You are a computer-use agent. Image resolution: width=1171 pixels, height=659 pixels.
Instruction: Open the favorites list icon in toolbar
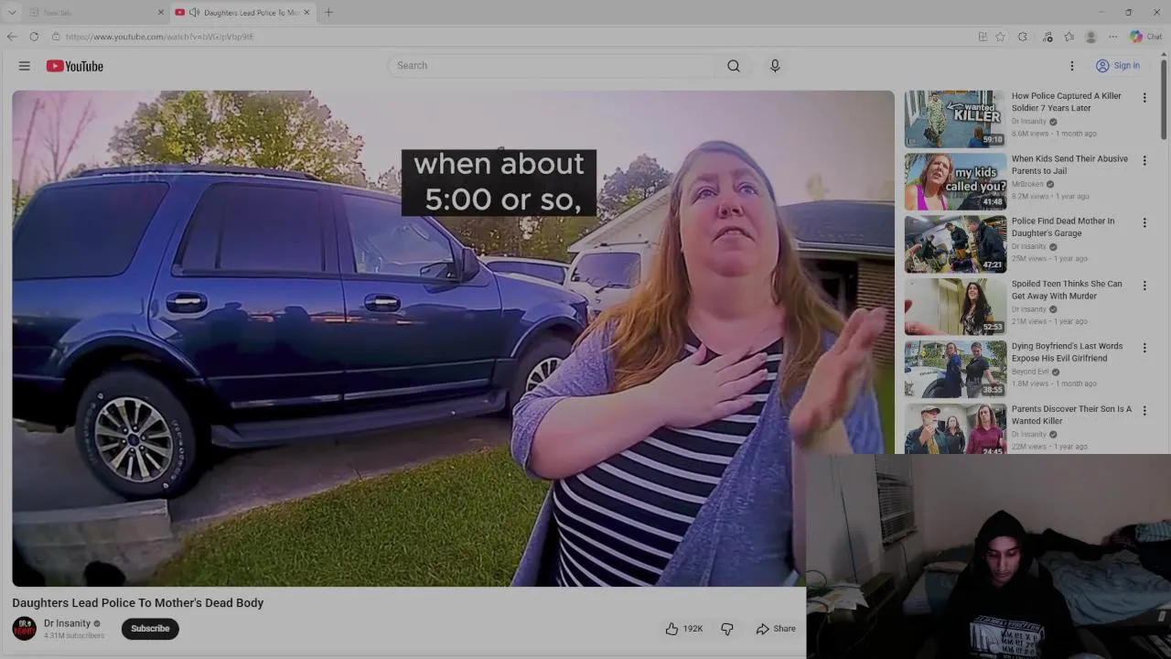click(1069, 37)
